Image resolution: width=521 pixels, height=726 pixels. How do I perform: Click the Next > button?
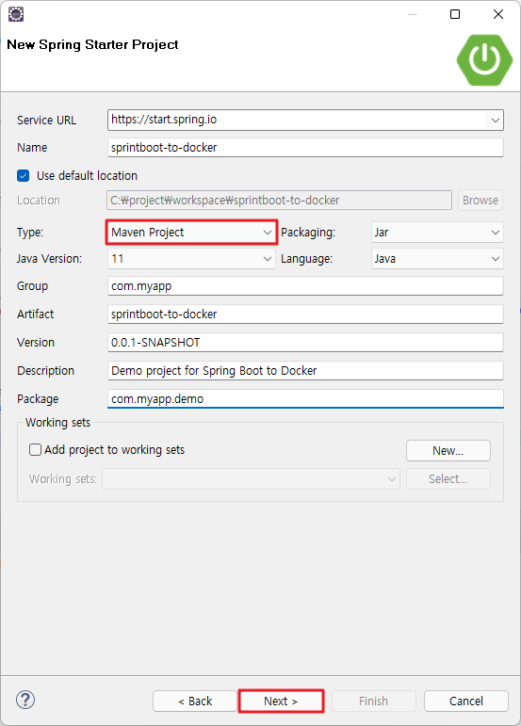point(281,701)
